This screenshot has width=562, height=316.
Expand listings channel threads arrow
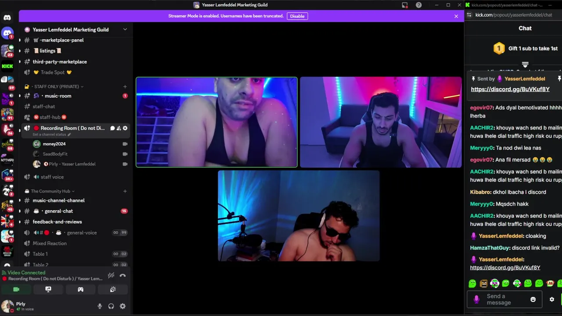(x=19, y=51)
